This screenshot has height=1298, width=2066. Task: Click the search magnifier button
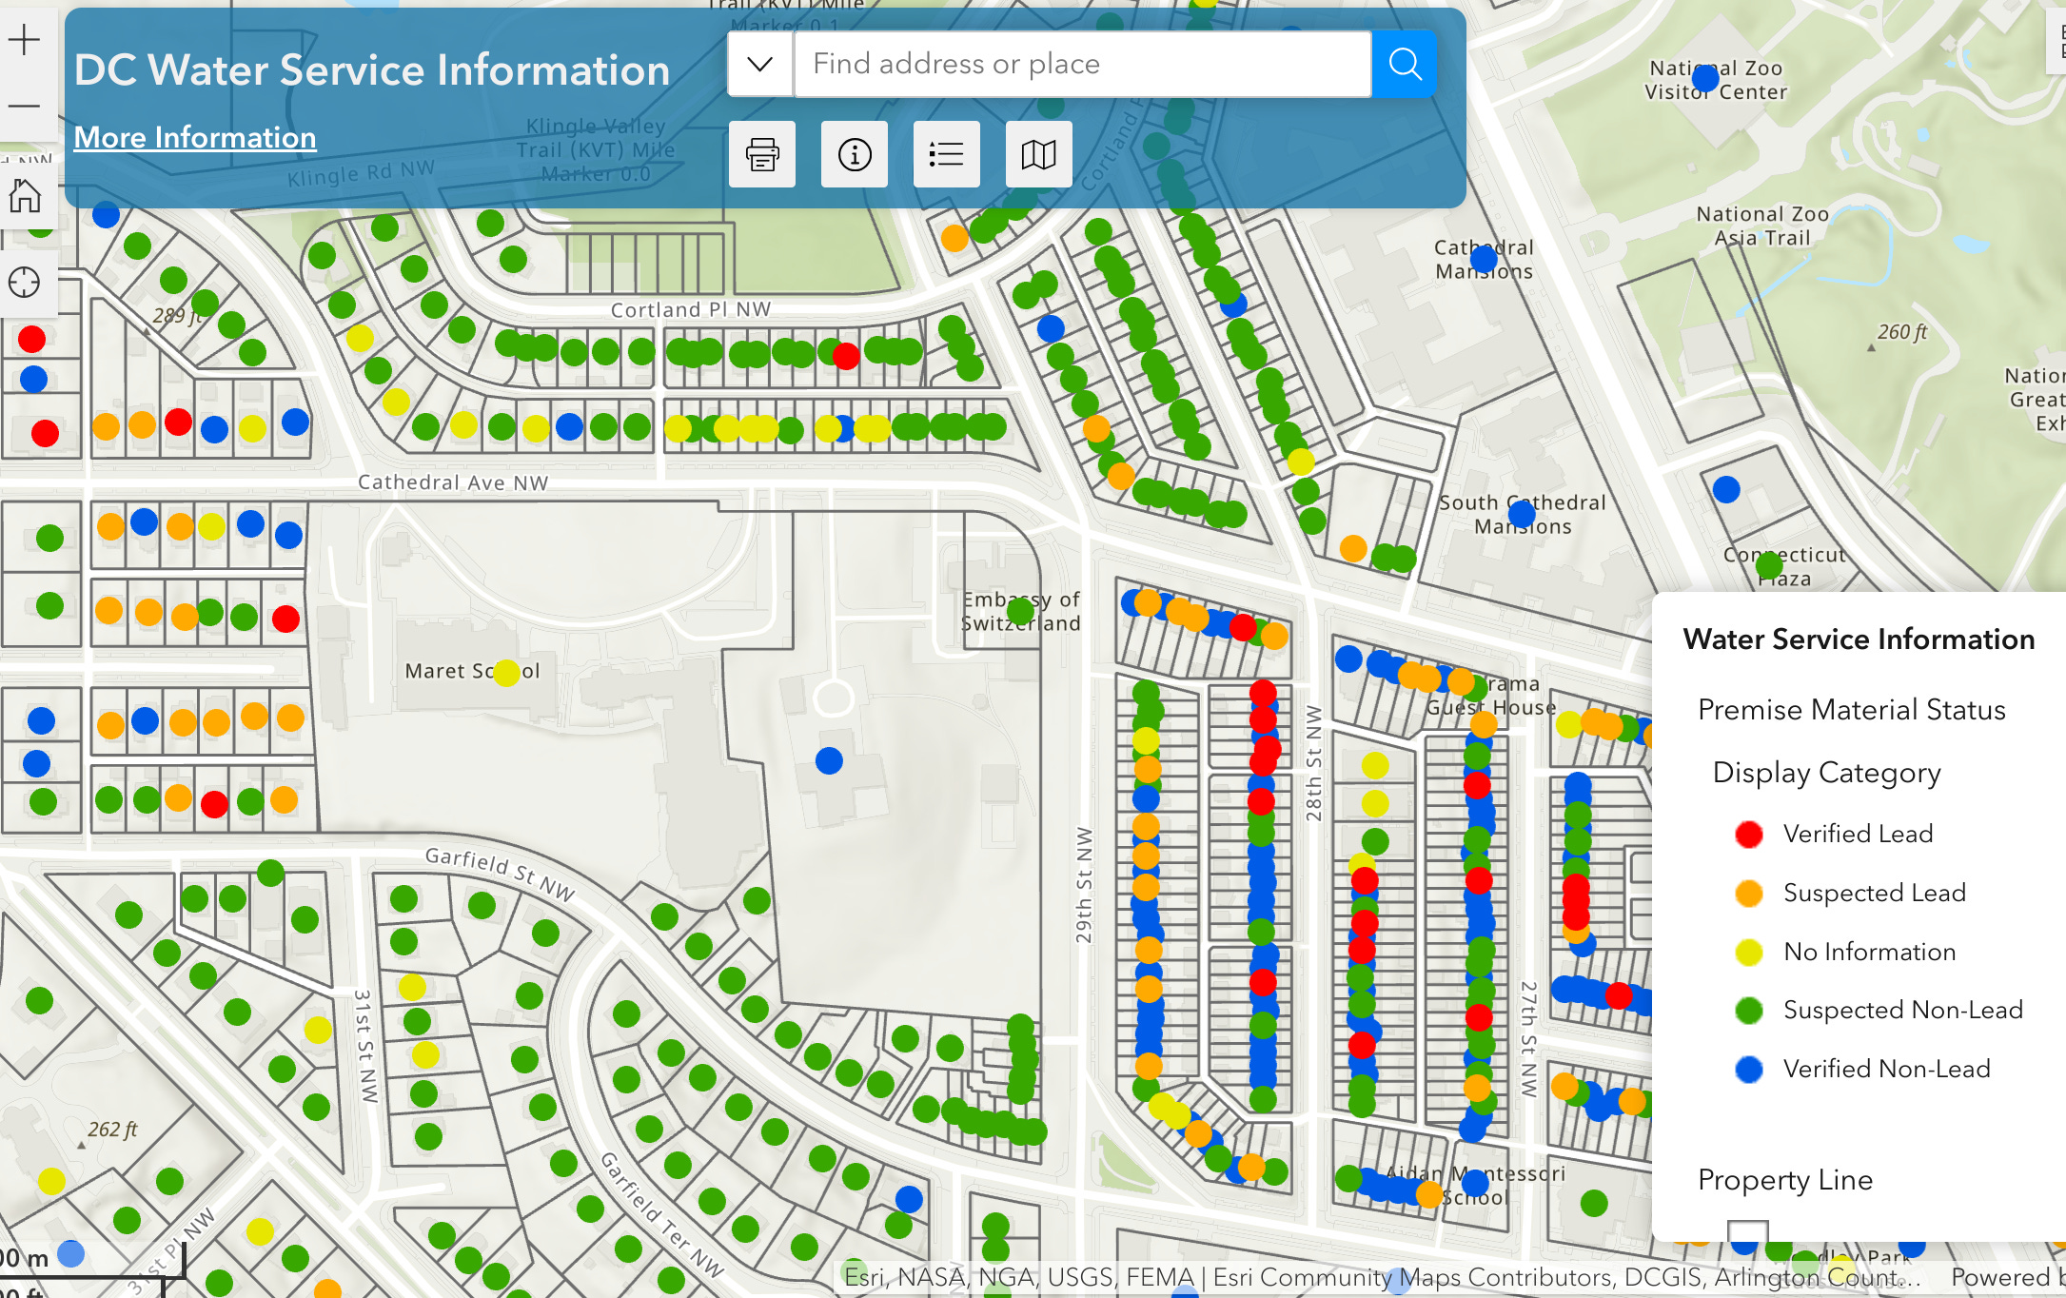pos(1405,64)
